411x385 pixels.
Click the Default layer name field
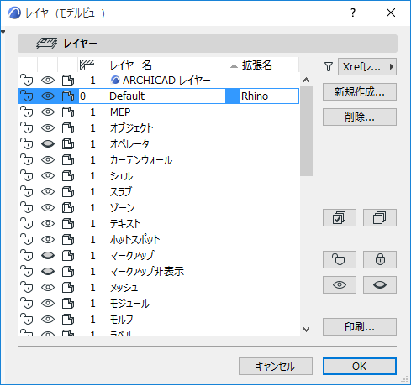(166, 96)
